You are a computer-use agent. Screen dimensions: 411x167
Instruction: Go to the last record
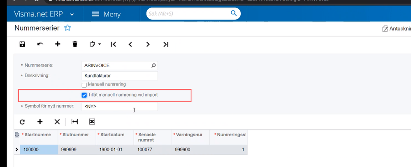166,44
